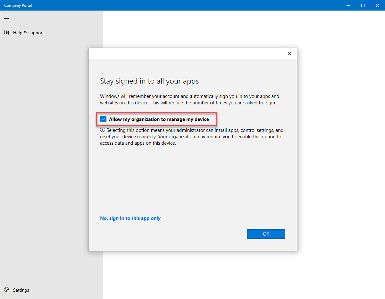
Task: Click the Company Portal title bar text
Action: pyautogui.click(x=18, y=5)
